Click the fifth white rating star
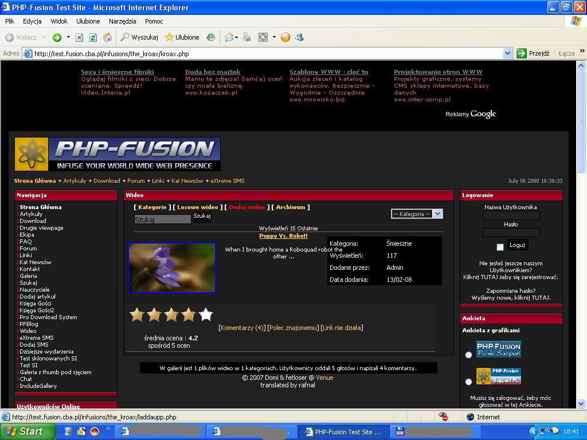 pos(206,315)
